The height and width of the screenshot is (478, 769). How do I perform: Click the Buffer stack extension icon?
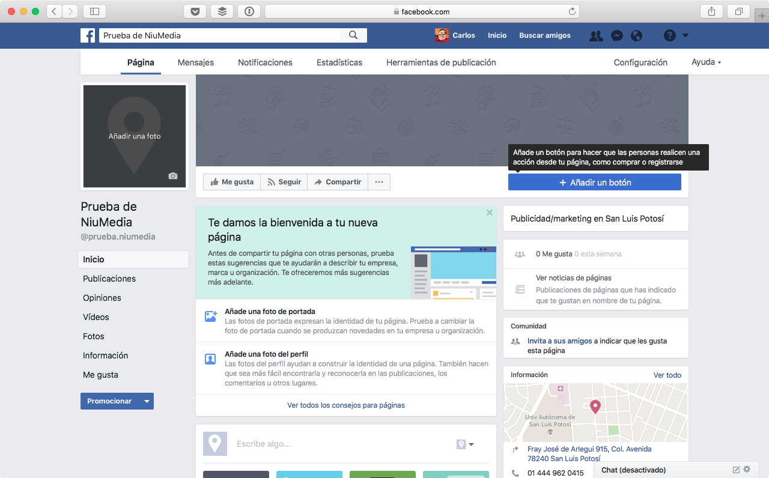[222, 11]
